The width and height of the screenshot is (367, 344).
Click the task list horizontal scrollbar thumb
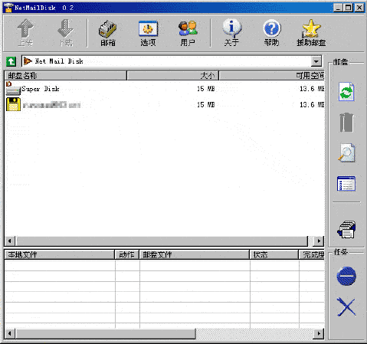(106, 333)
